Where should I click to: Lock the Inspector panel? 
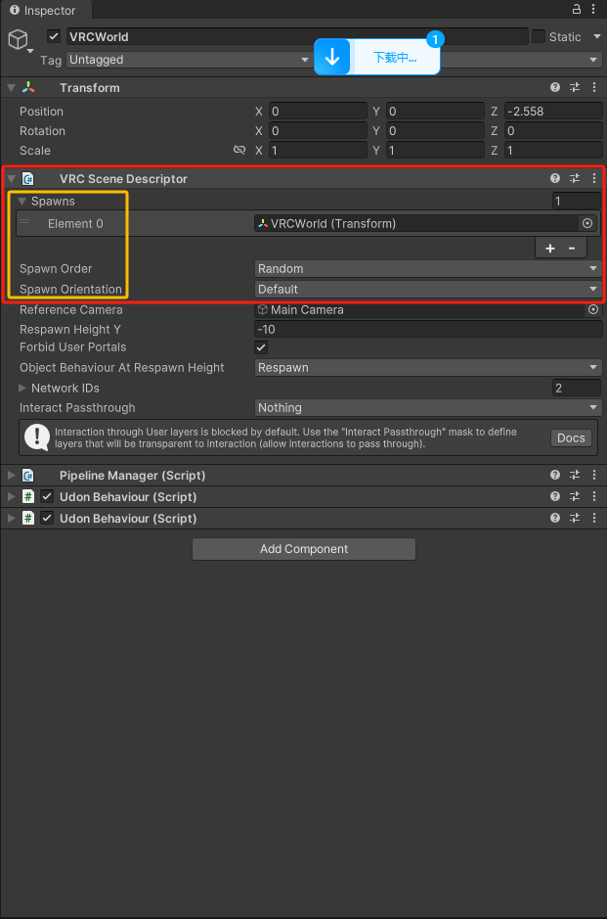coord(577,9)
